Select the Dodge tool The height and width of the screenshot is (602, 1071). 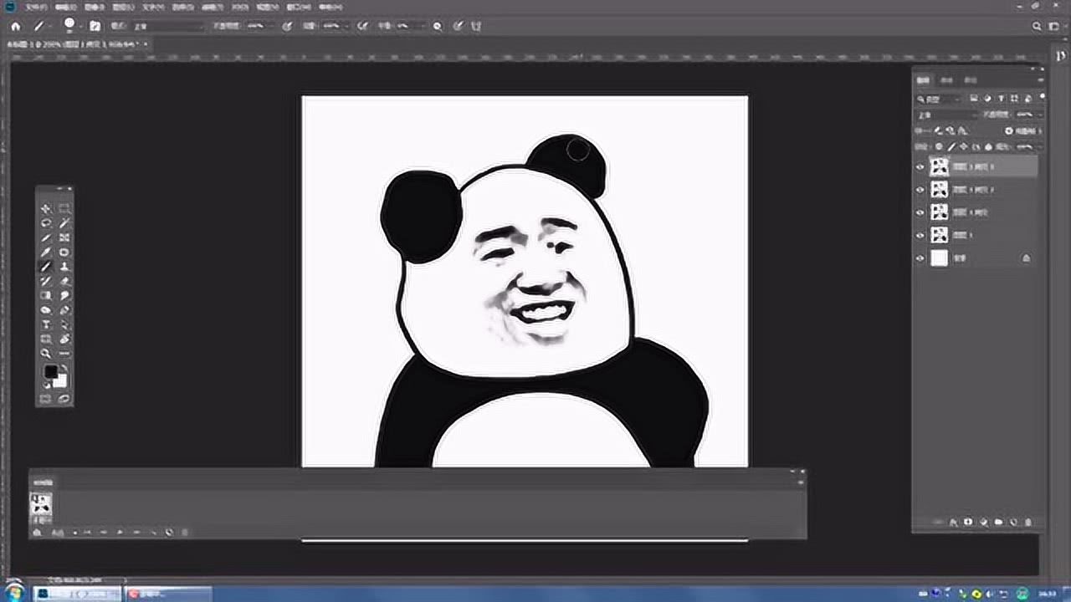click(x=46, y=309)
